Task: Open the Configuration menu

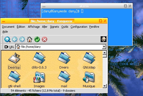Action: pos(79,27)
